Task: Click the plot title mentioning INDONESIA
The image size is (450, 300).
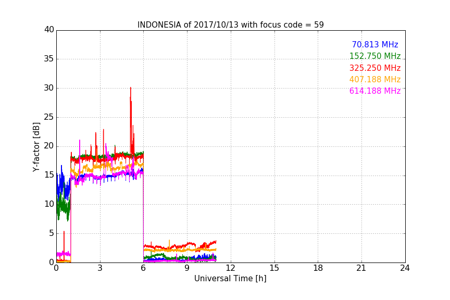Action: (230, 24)
